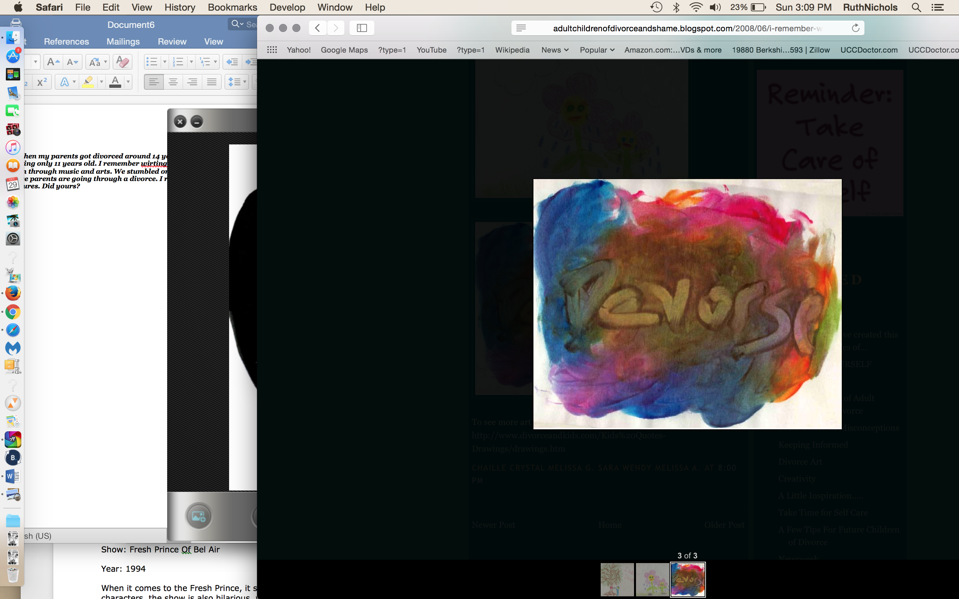
Task: Open the font color dropdown arrow
Action: pos(128,82)
